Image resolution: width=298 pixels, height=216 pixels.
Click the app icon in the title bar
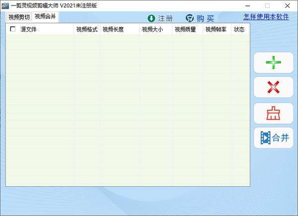pyautogui.click(x=5, y=5)
